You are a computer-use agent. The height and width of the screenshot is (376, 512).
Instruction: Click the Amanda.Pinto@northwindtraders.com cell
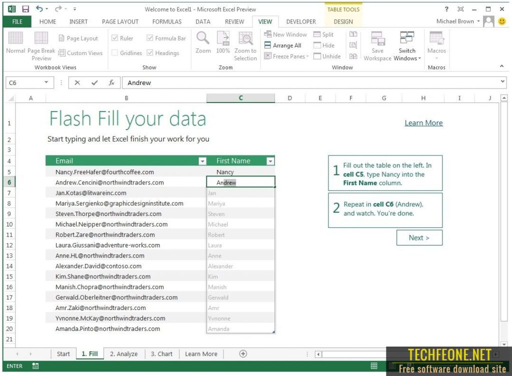pyautogui.click(x=126, y=328)
